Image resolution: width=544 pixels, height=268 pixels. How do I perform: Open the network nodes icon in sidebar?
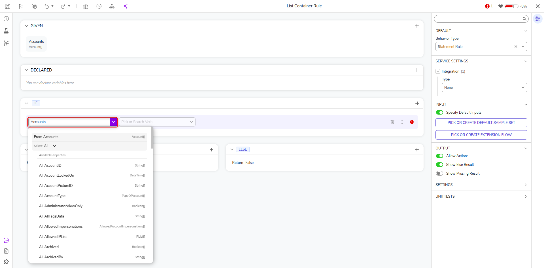tap(6, 43)
